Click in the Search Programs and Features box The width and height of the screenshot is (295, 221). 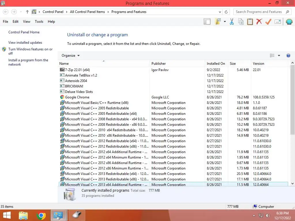click(x=260, y=12)
